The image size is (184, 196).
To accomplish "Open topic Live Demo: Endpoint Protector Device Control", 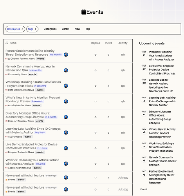I will point(31,146).
